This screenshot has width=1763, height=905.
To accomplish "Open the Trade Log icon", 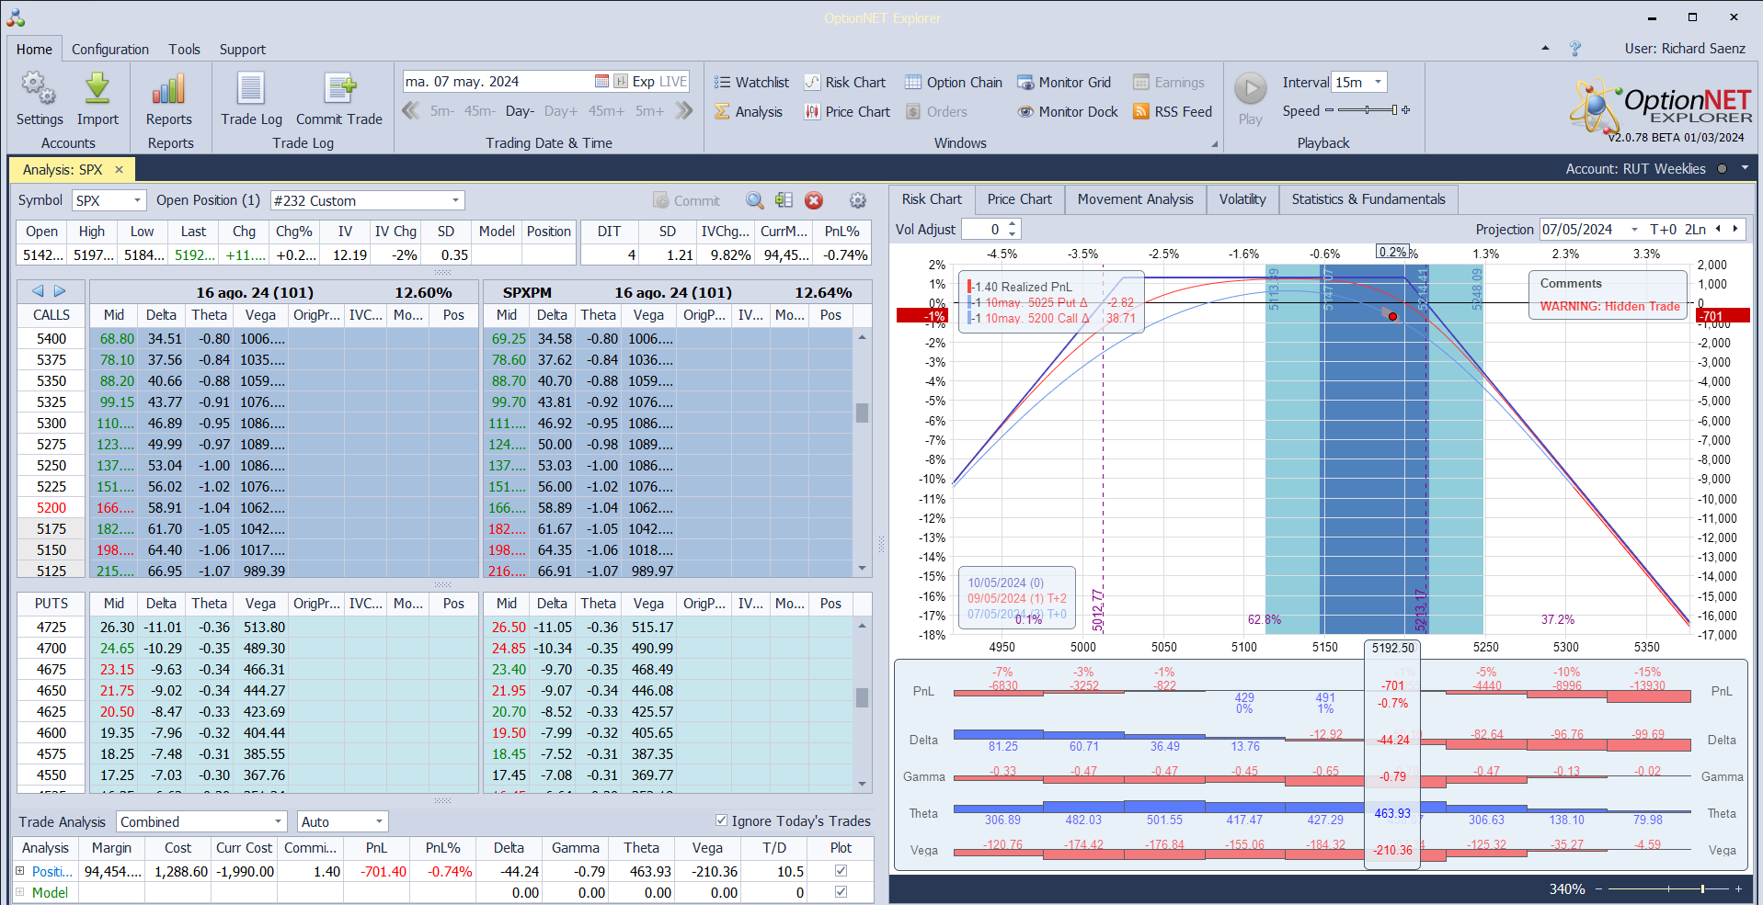I will pos(251,90).
